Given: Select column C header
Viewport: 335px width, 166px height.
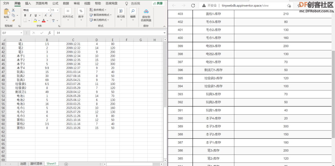Looking at the screenshot, I should (73, 40).
